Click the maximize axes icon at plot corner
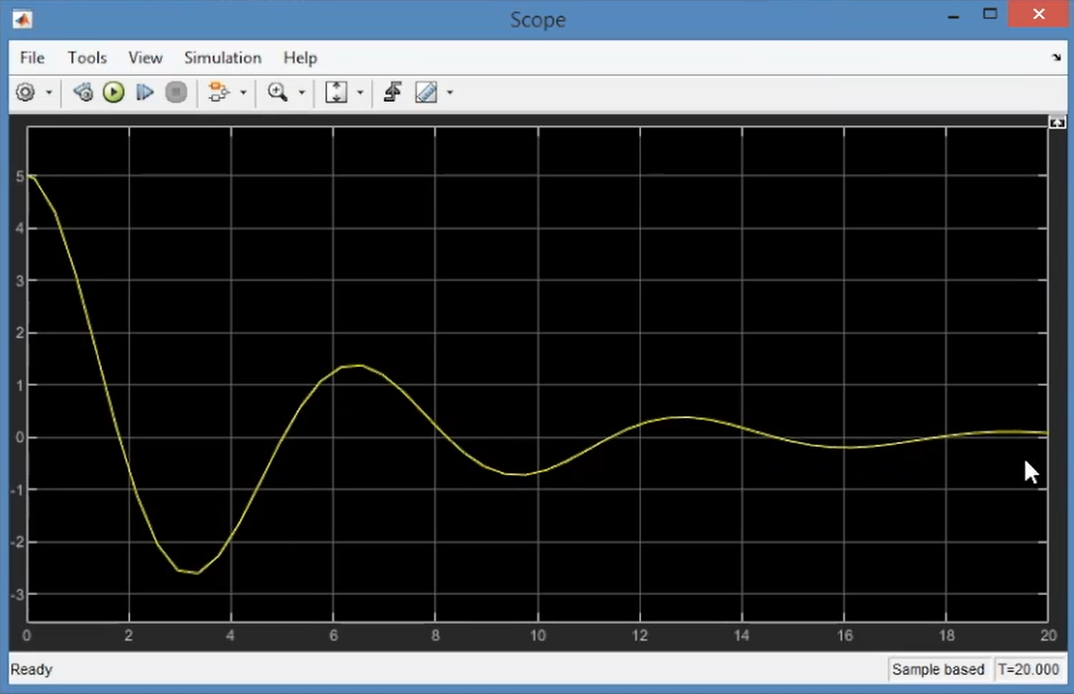 click(1057, 123)
